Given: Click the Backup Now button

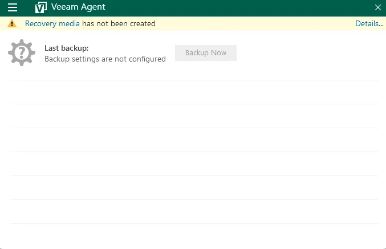Looking at the screenshot, I should (x=206, y=53).
